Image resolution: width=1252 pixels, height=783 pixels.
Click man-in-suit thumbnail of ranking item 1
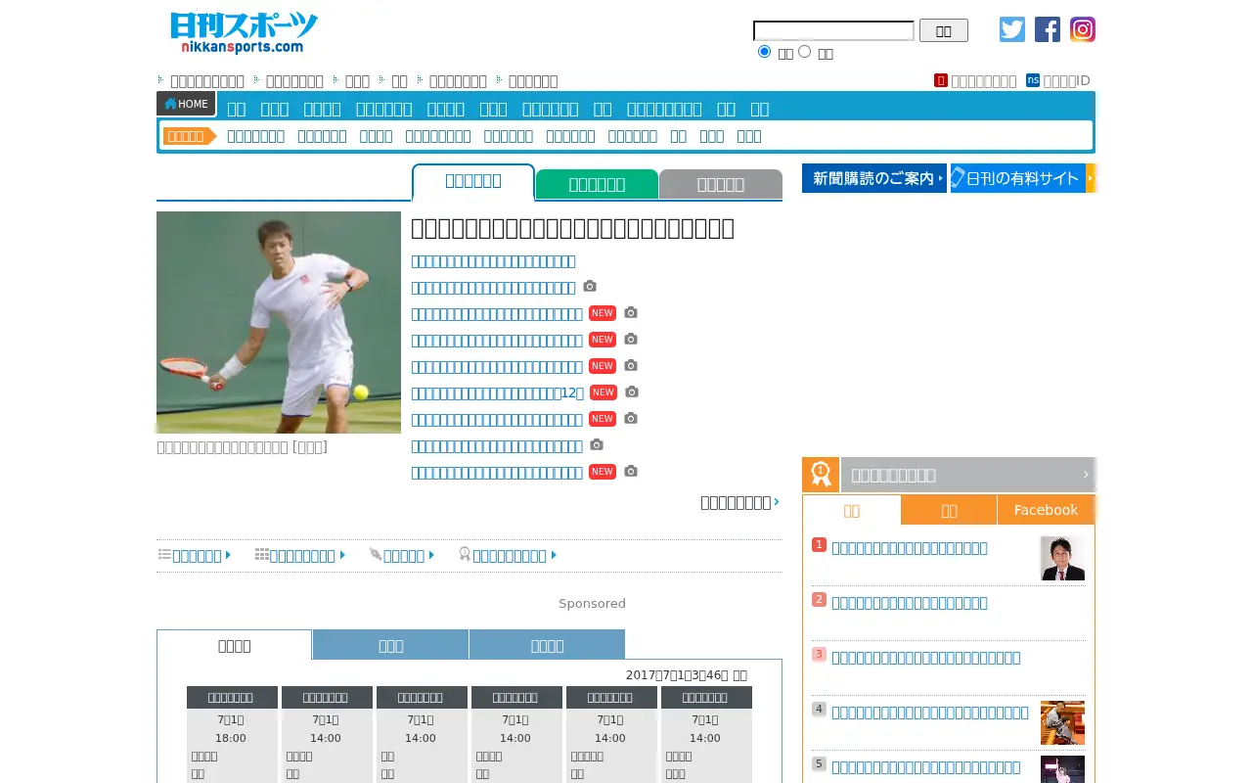1062,558
